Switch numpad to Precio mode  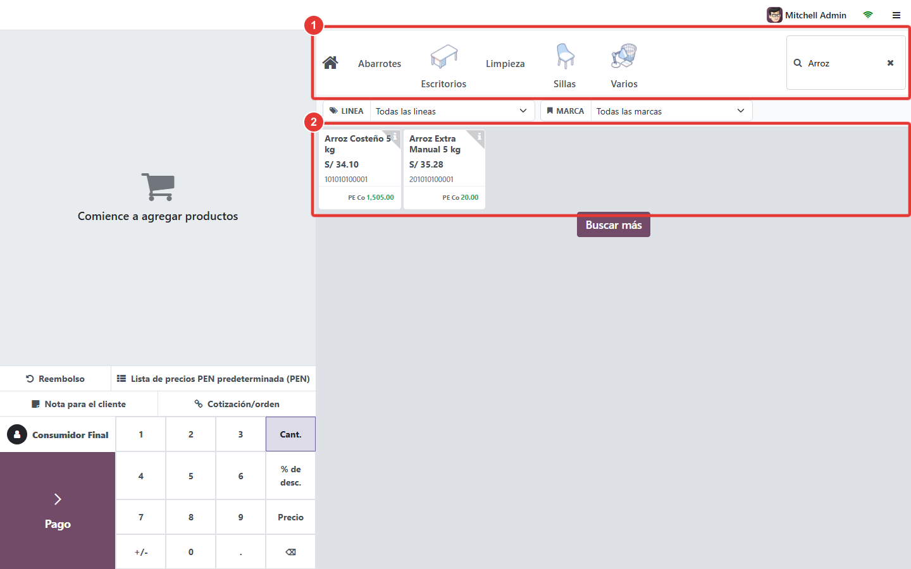point(290,517)
